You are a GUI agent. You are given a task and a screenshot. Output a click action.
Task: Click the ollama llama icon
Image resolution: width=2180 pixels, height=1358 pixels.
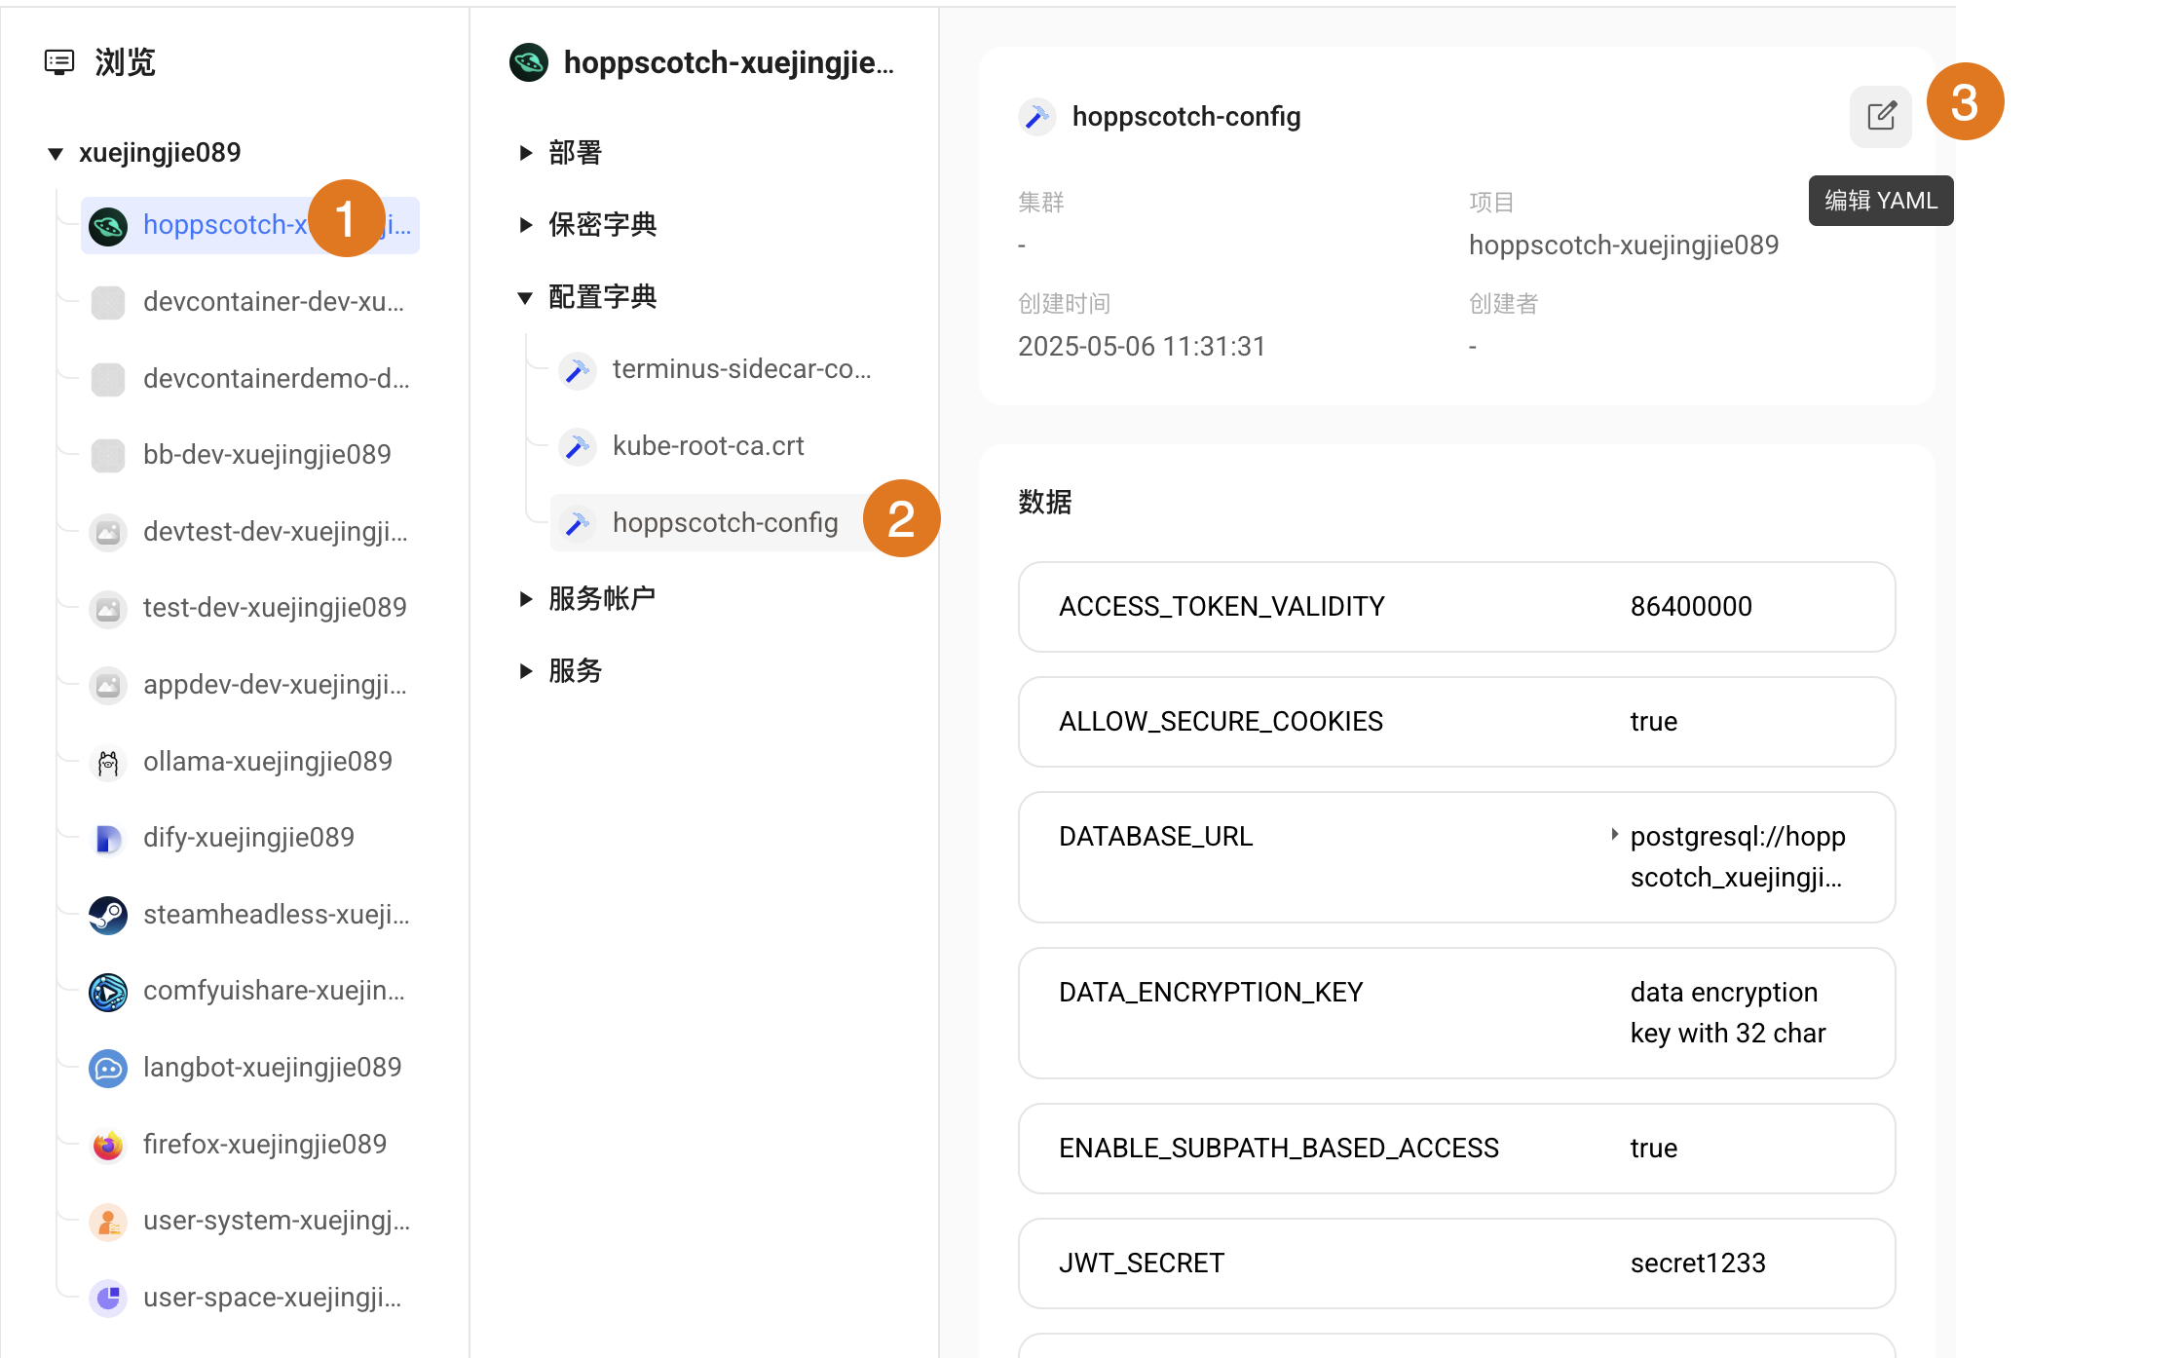(108, 762)
